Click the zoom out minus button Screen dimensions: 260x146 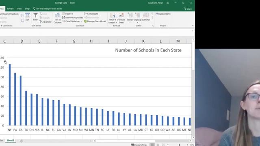click(168, 145)
